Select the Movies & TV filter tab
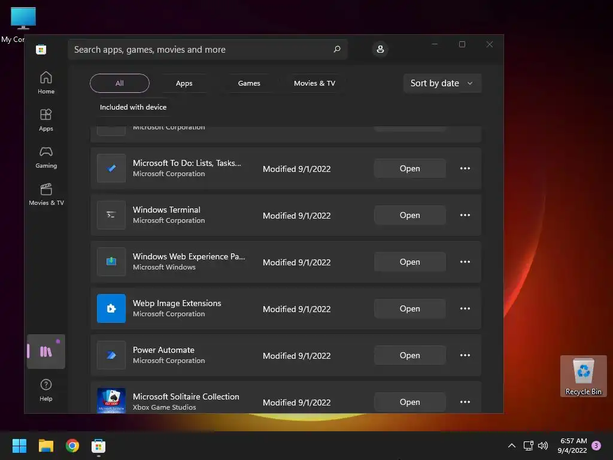 click(x=314, y=83)
